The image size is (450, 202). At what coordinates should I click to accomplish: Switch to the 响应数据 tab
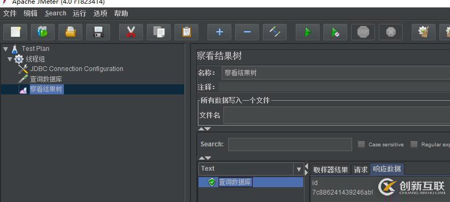[387, 169]
